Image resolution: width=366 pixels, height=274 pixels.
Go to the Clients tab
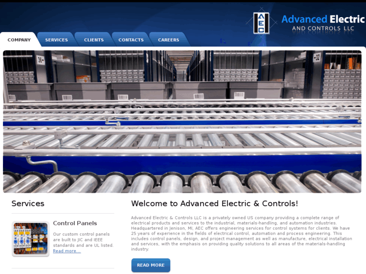pyautogui.click(x=94, y=40)
